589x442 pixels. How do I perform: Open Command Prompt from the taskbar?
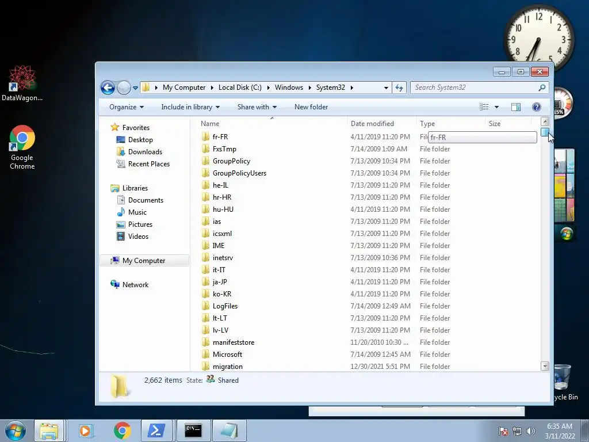point(193,430)
